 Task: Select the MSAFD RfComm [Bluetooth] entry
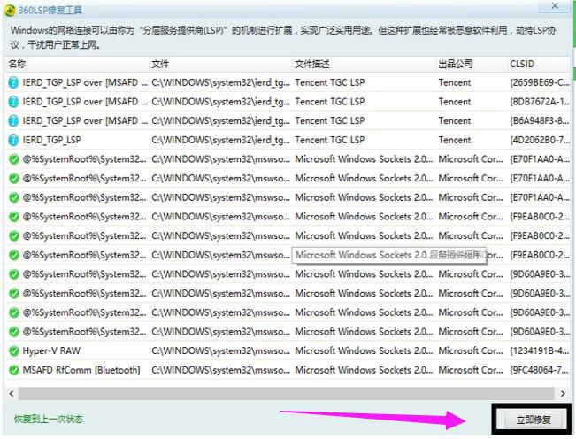(81, 370)
